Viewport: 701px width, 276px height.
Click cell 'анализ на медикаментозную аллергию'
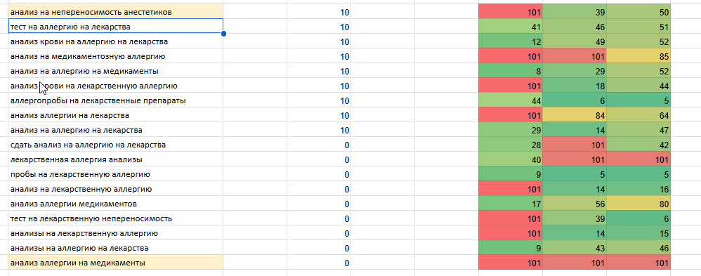pyautogui.click(x=115, y=56)
